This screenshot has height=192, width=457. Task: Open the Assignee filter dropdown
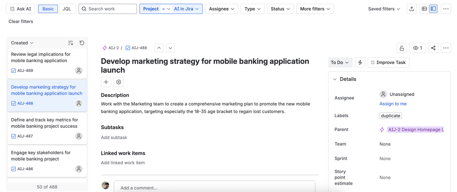[x=221, y=9]
